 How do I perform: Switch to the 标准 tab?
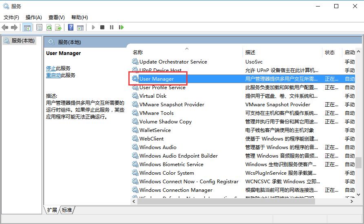[x=67, y=210]
